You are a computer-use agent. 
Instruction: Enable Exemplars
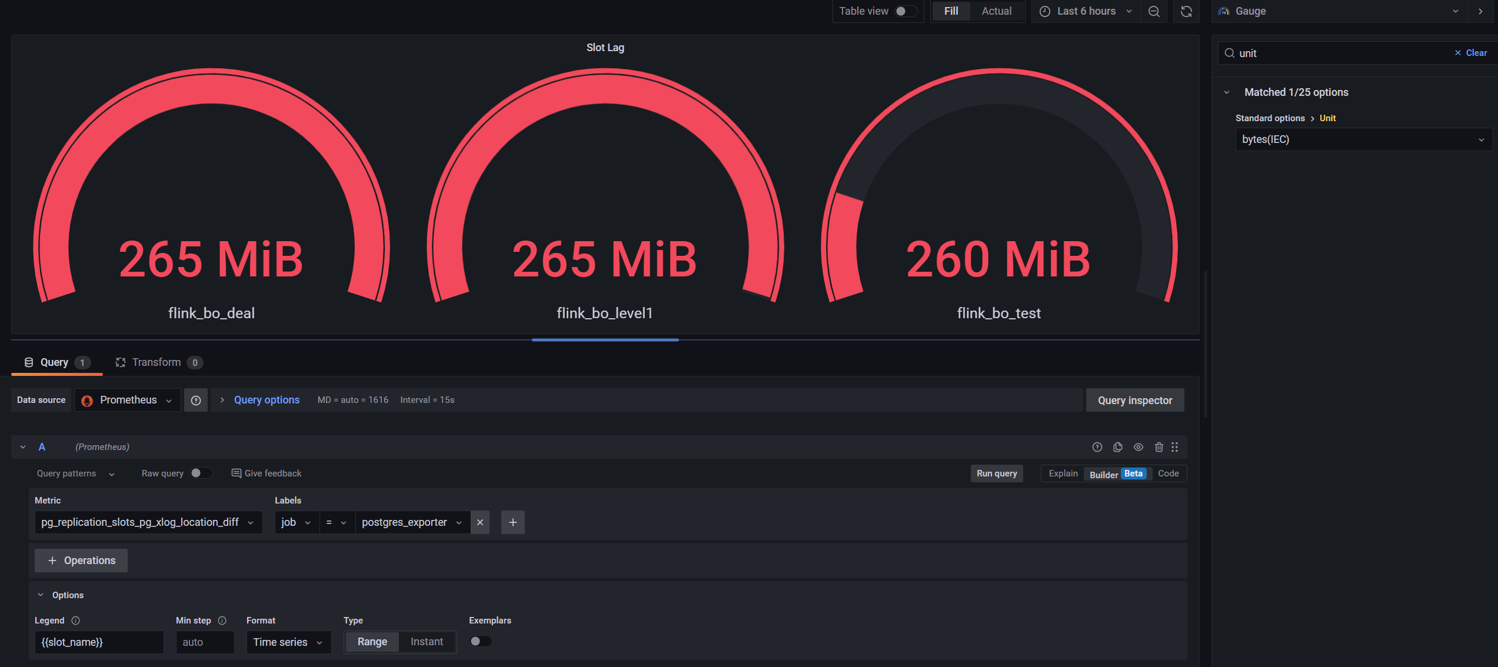pyautogui.click(x=481, y=641)
